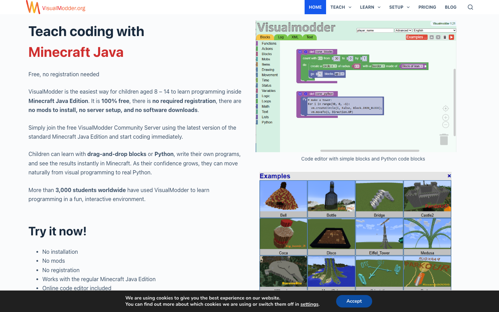Select the Python toolbox category
499x312 pixels.
tap(267, 122)
